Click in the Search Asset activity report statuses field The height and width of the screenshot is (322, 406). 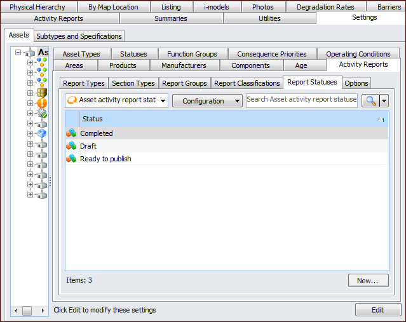point(302,100)
